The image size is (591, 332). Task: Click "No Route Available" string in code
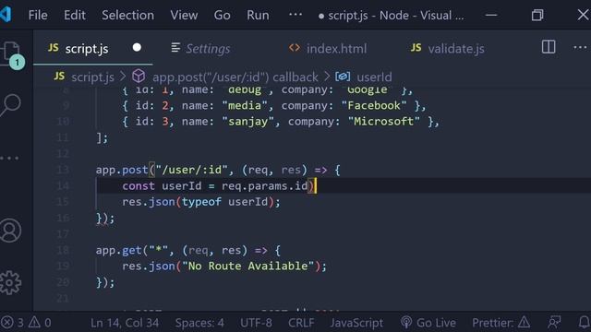[248, 267]
